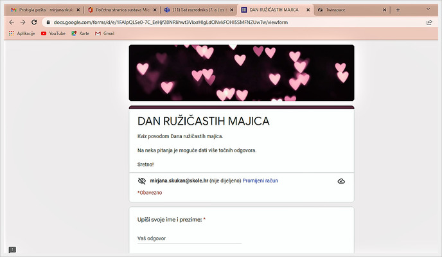Image resolution: width=442 pixels, height=257 pixels.
Task: Click the '*Obavezno' notice
Action: pyautogui.click(x=150, y=193)
